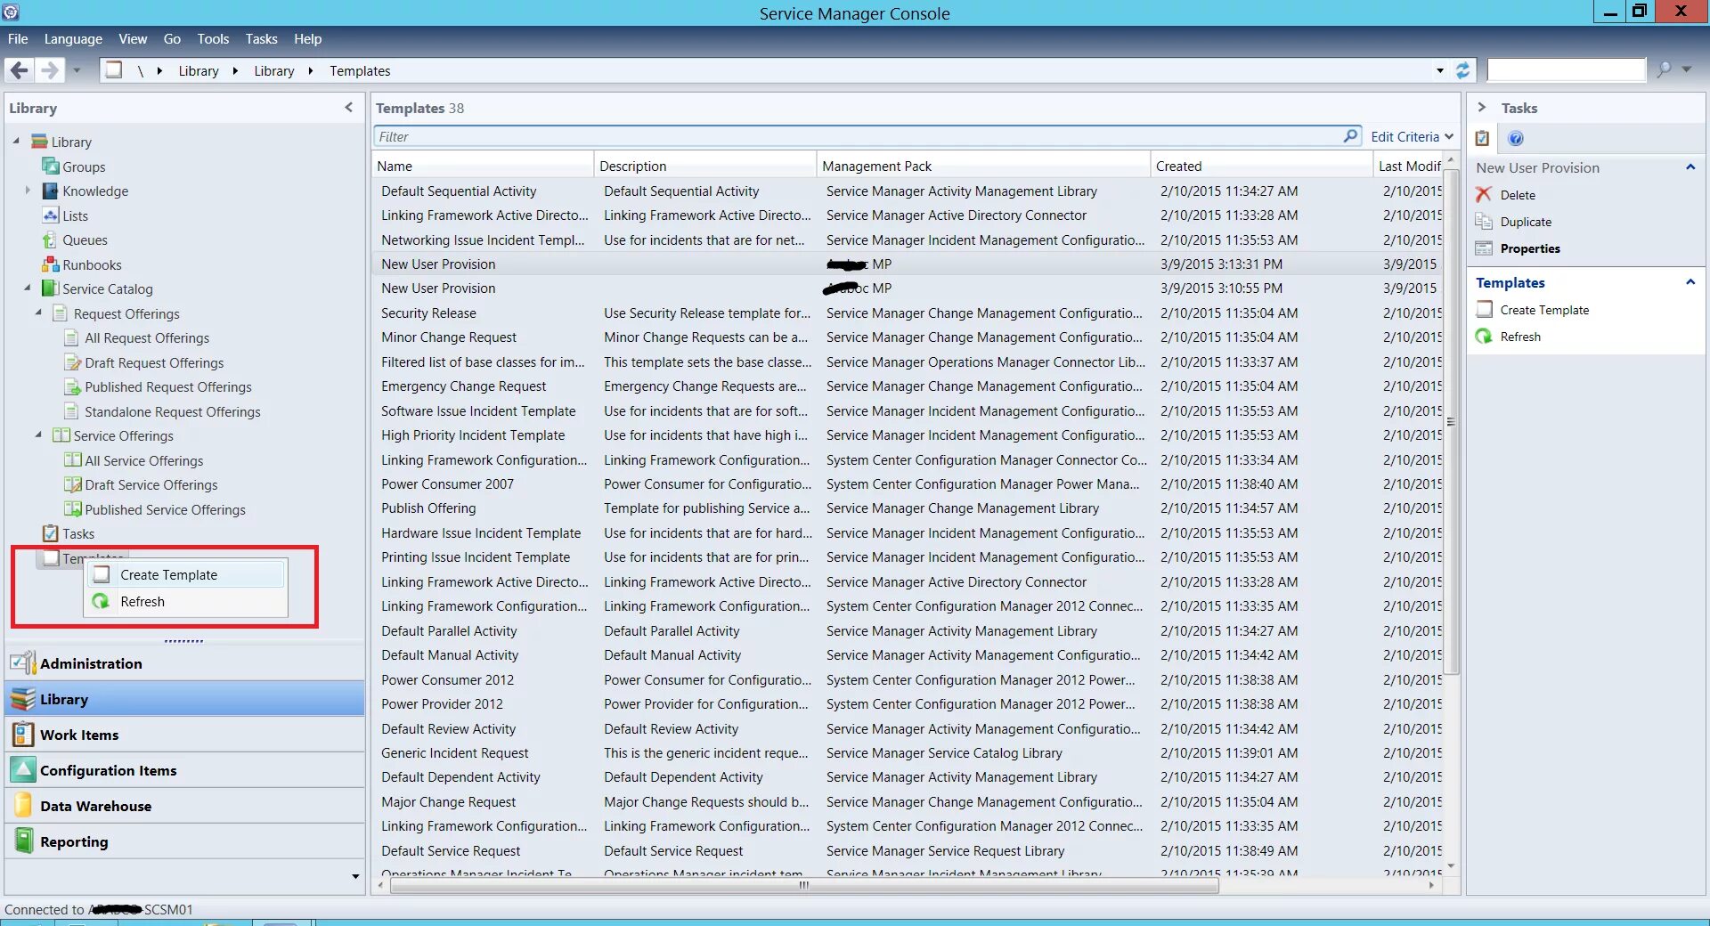Select the Publish Offering template row
1710x926 pixels.
[x=907, y=508]
